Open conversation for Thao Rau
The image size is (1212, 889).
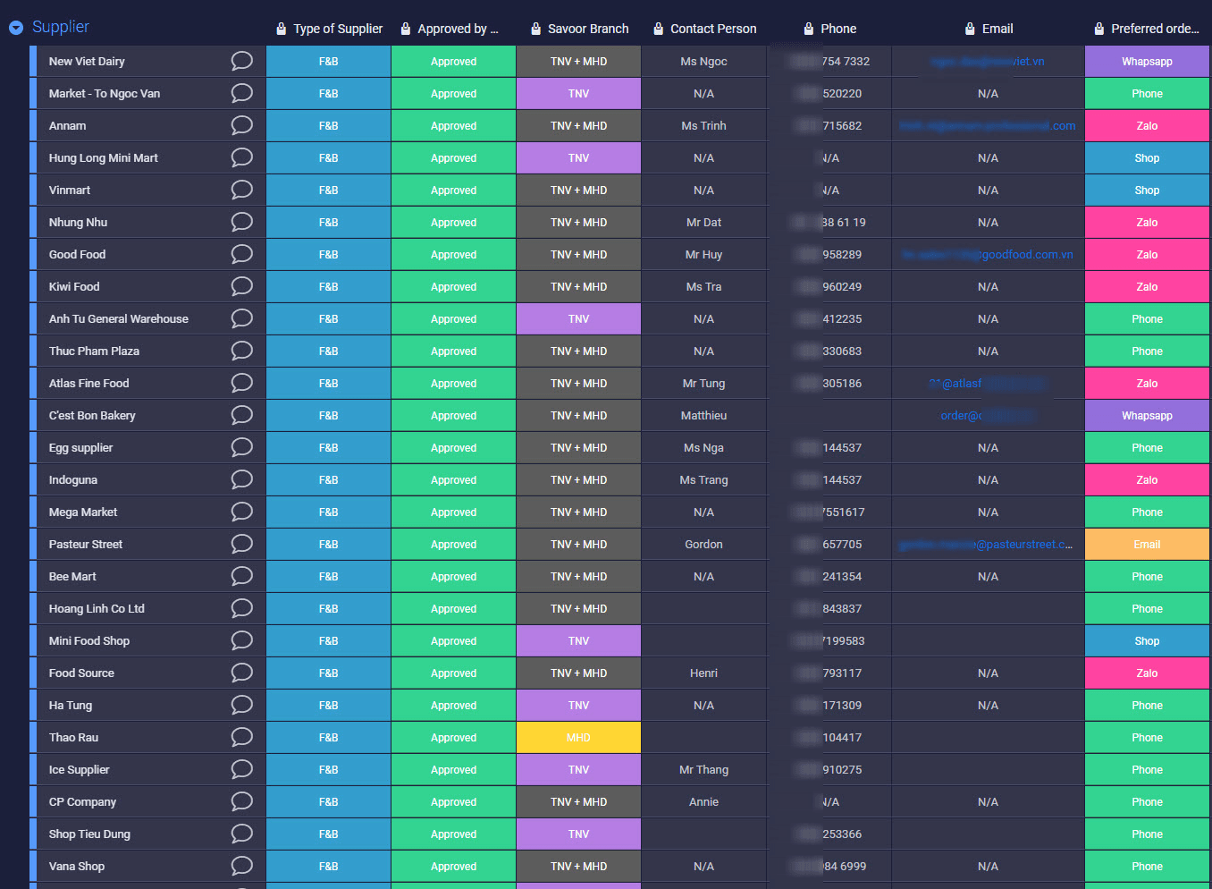coord(242,737)
